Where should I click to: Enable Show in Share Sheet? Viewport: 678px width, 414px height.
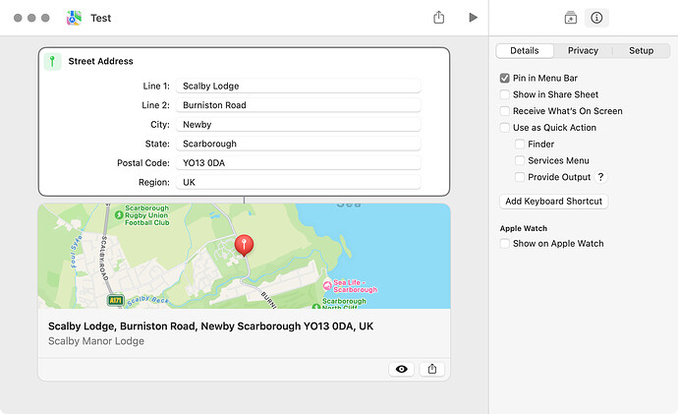tap(504, 94)
